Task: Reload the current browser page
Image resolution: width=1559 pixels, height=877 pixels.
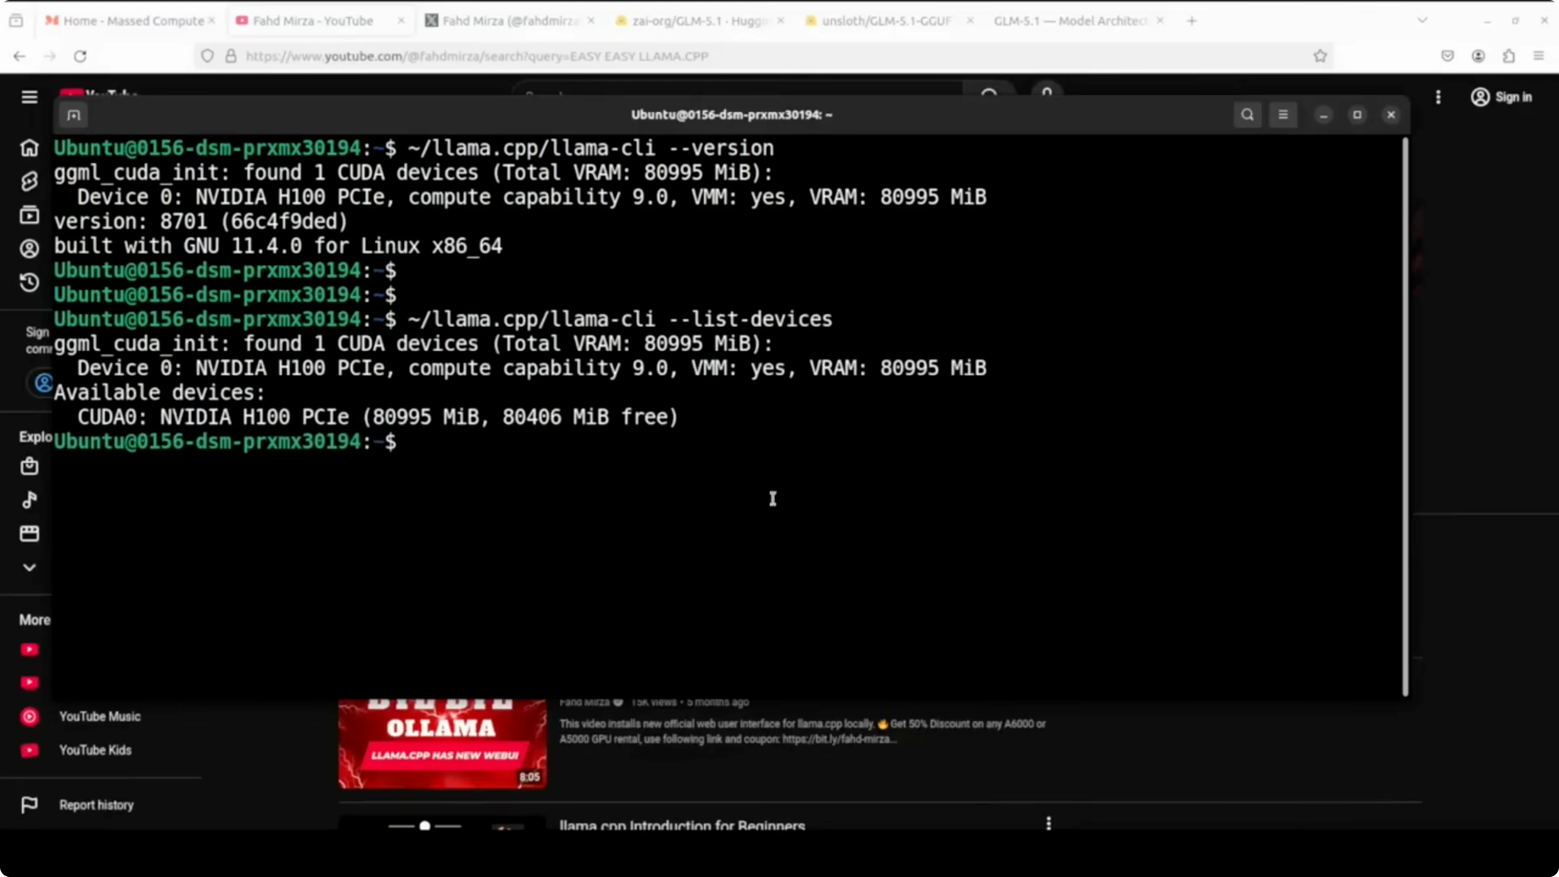Action: (x=80, y=56)
